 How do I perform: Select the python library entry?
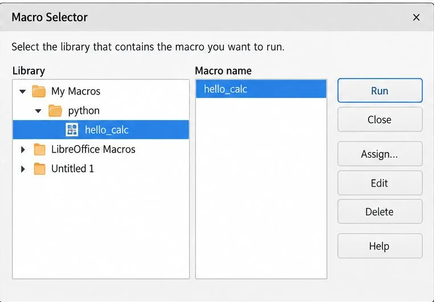point(84,111)
